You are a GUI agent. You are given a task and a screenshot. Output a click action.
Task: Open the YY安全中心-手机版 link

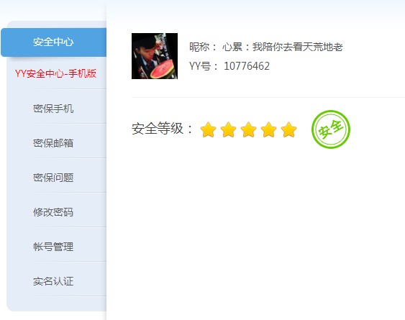pos(55,73)
